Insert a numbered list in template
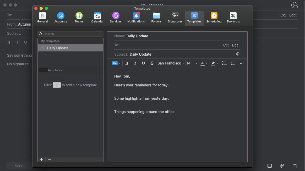Viewport: 305px width, 171px height. tap(233, 63)
